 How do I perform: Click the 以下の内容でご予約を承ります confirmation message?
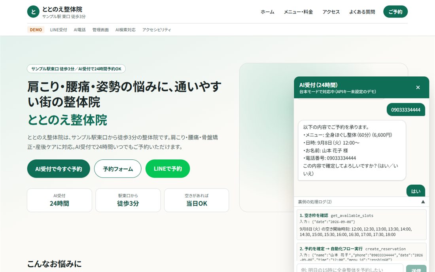point(352,150)
